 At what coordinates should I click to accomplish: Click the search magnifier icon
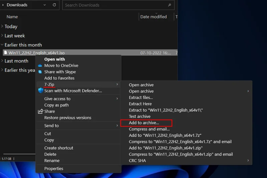(x=170, y=5)
